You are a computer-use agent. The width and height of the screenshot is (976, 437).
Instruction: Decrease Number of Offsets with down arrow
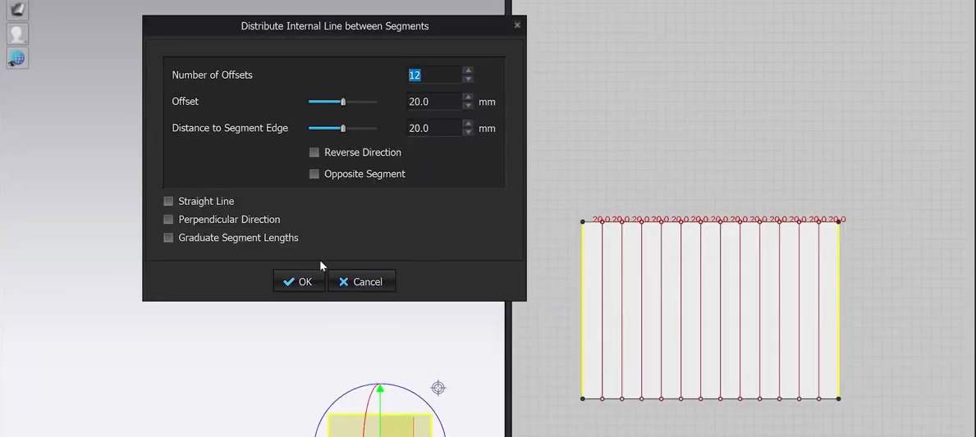pos(468,79)
